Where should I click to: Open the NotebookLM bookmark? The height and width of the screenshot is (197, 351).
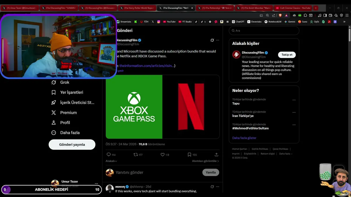pyautogui.click(x=273, y=22)
